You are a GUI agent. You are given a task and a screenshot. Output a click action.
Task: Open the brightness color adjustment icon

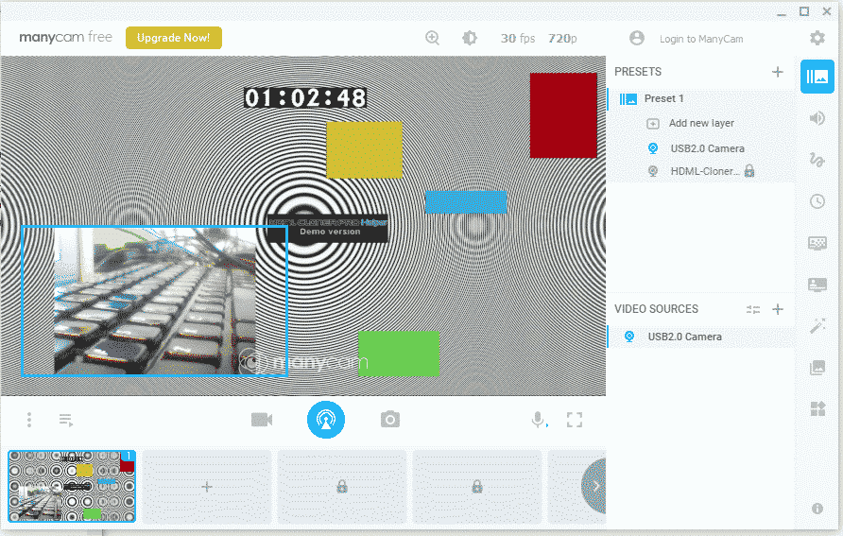pos(470,38)
